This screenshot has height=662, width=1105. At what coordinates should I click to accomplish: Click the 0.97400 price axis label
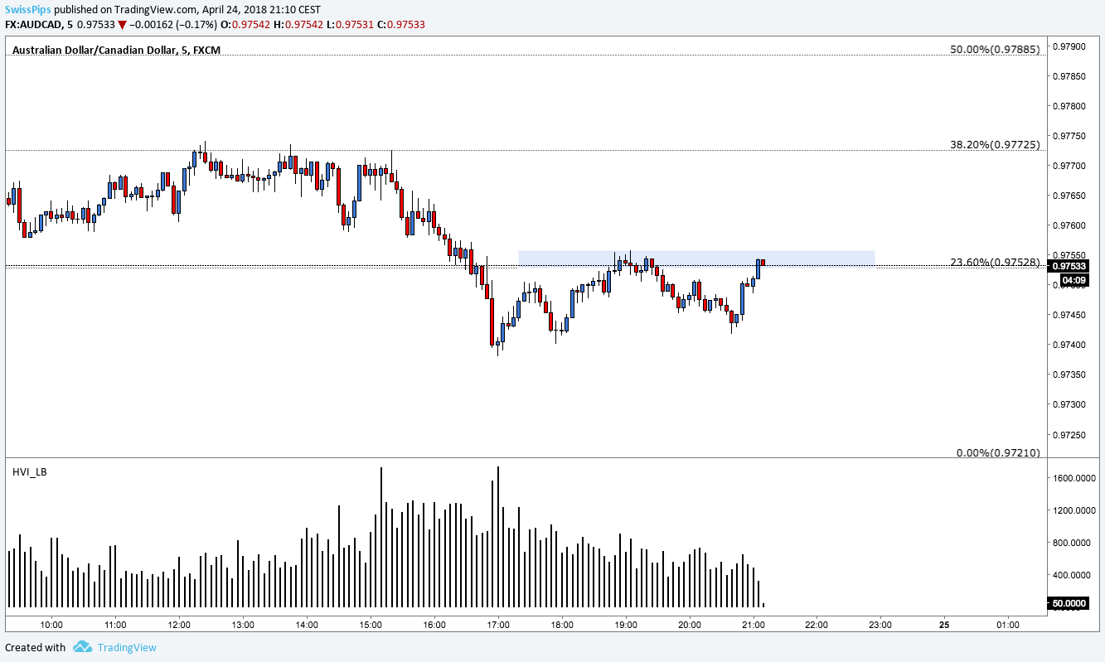[1068, 345]
